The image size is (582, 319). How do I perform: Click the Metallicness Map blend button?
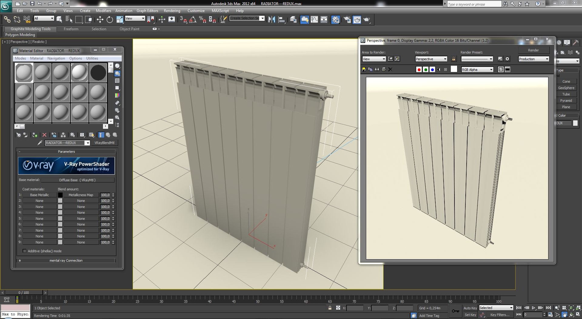pos(81,195)
